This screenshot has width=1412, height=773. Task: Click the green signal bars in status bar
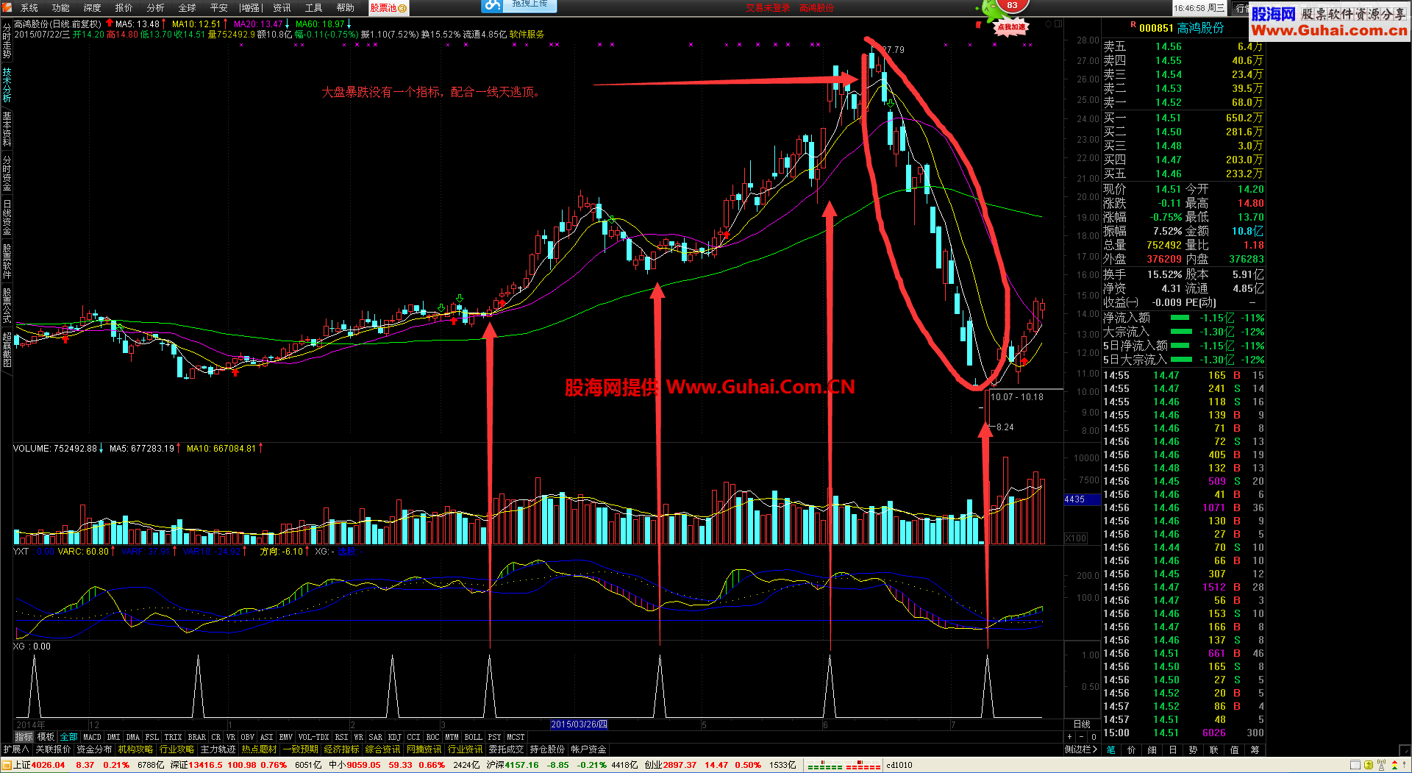click(824, 766)
